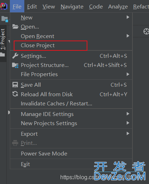149x184 pixels.
Task: Expand the Export submenu arrow
Action: tap(128, 134)
